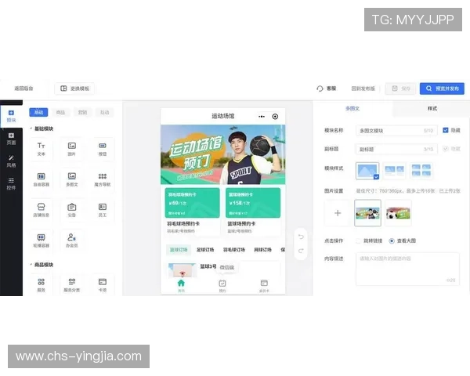This screenshot has height=376, width=470.
Task: Toggle the 隐藏 checkbox for 模块名称
Action: (x=446, y=130)
